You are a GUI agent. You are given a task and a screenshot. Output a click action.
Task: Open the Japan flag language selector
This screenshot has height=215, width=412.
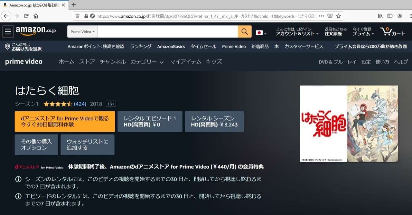click(x=261, y=33)
